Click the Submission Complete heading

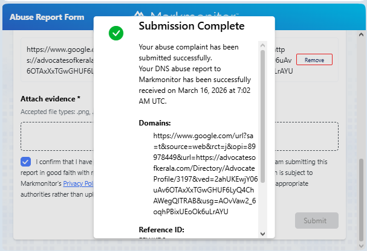tap(192, 26)
